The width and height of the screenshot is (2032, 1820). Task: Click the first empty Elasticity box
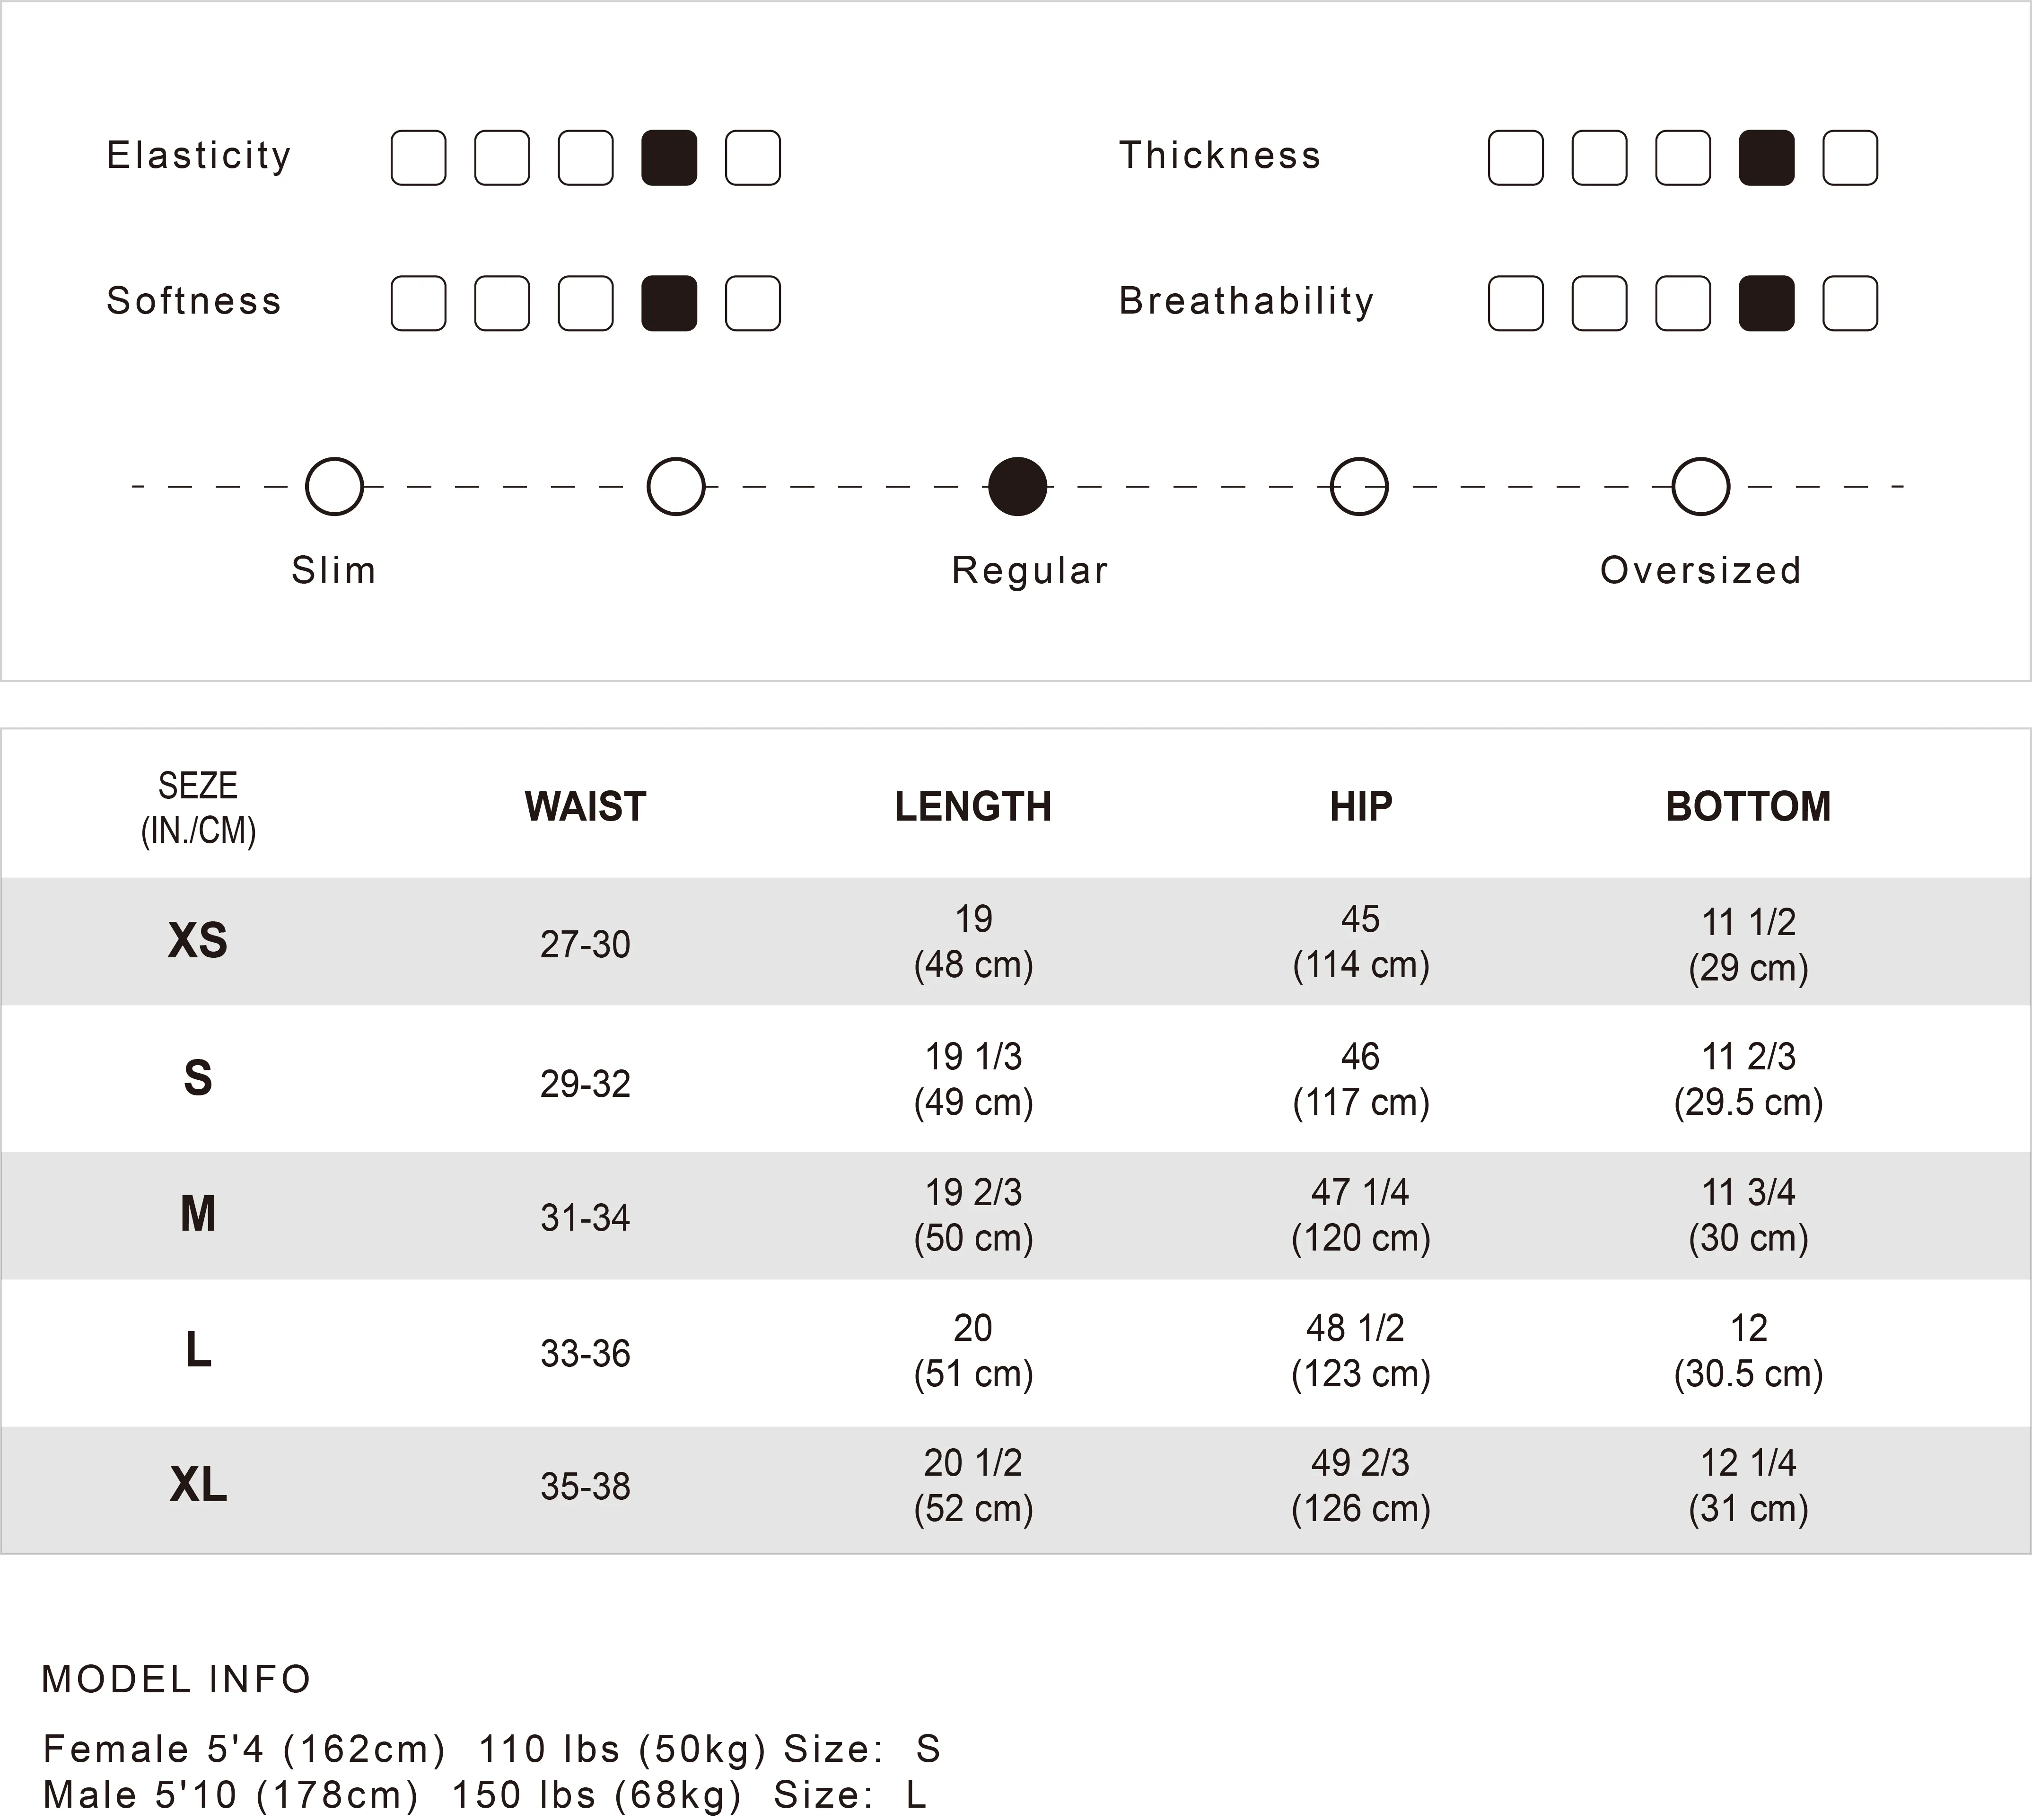click(x=418, y=158)
